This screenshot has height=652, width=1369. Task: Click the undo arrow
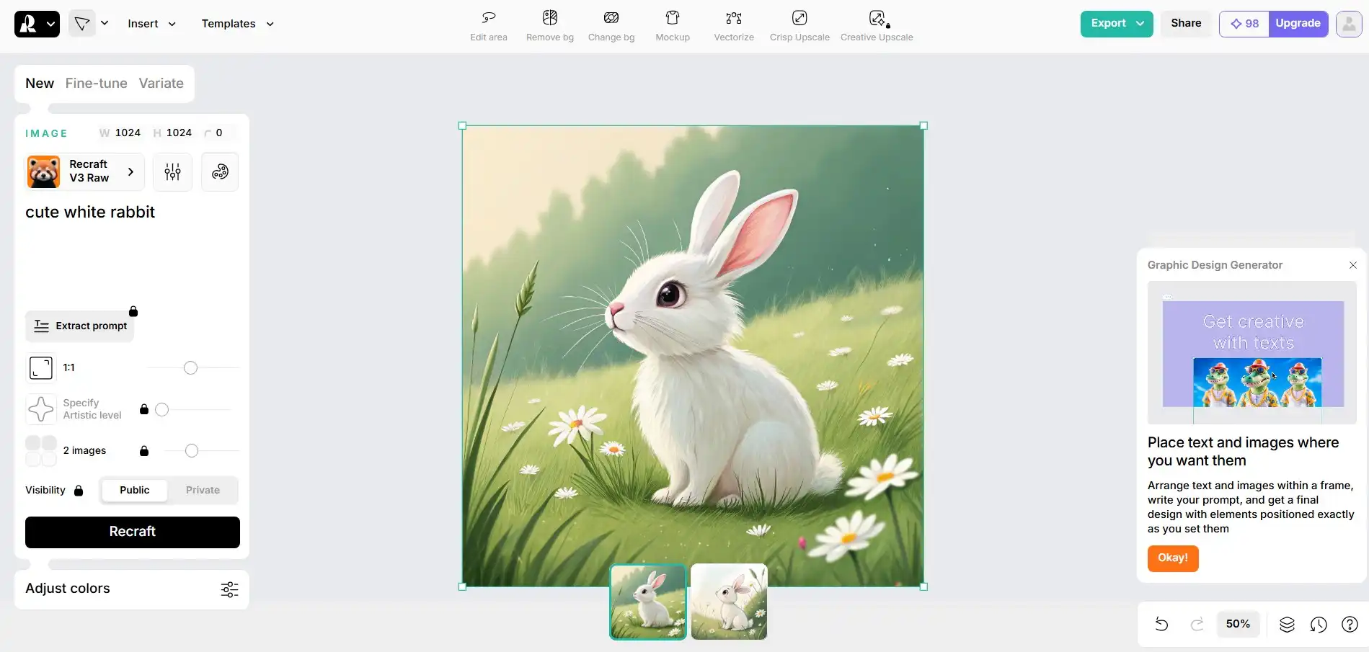coord(1161,624)
